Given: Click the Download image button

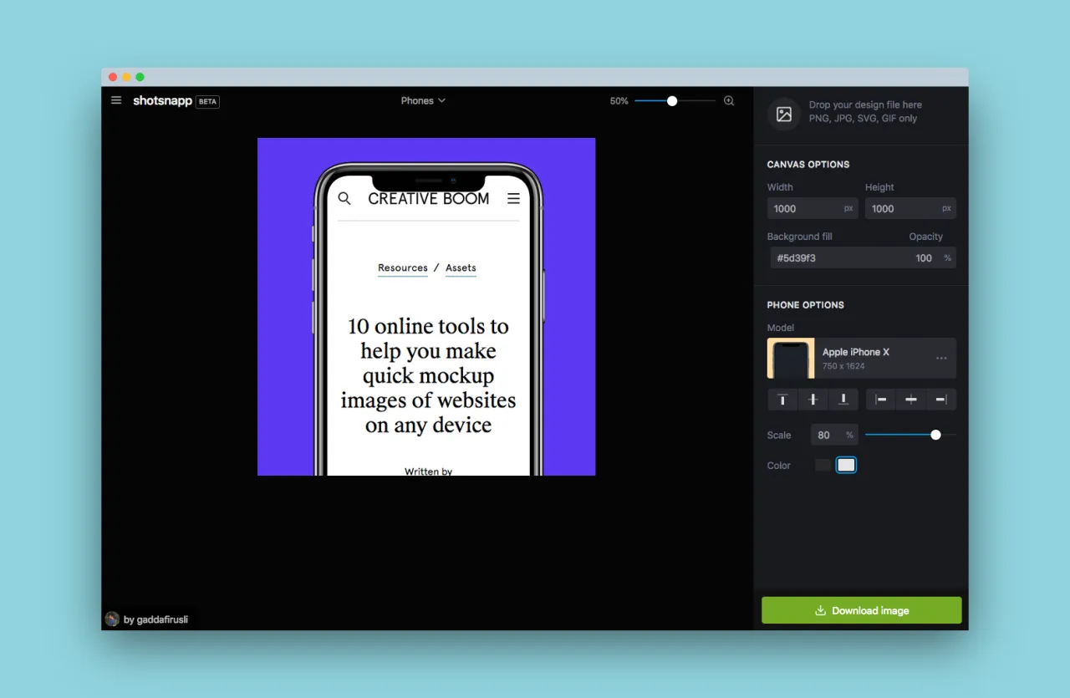Looking at the screenshot, I should coord(862,610).
